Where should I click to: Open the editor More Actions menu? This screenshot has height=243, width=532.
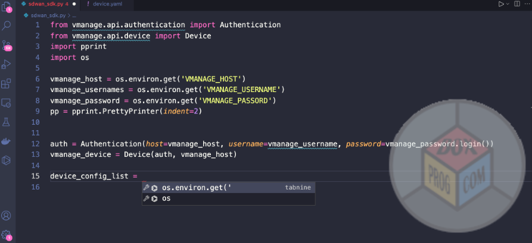[x=527, y=4]
